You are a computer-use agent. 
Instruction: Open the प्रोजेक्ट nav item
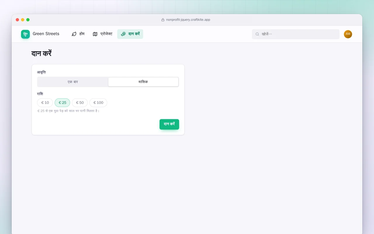coord(103,34)
